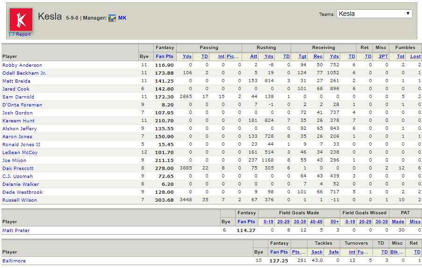The image size is (422, 268).
Task: Open manager MK profile link
Action: pyautogui.click(x=122, y=18)
